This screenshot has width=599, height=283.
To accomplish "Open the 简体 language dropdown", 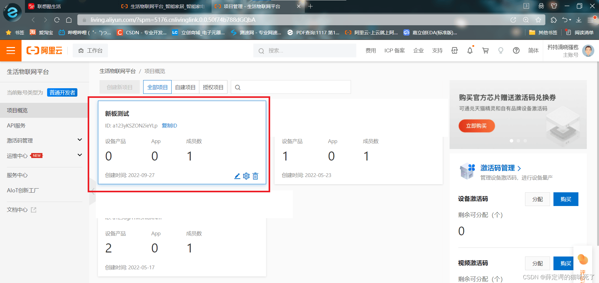I will point(533,50).
